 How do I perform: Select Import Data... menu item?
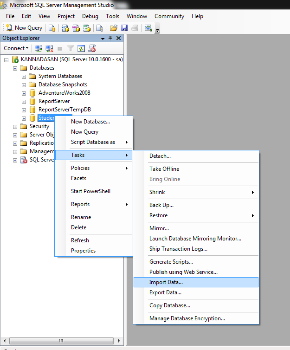click(x=196, y=282)
